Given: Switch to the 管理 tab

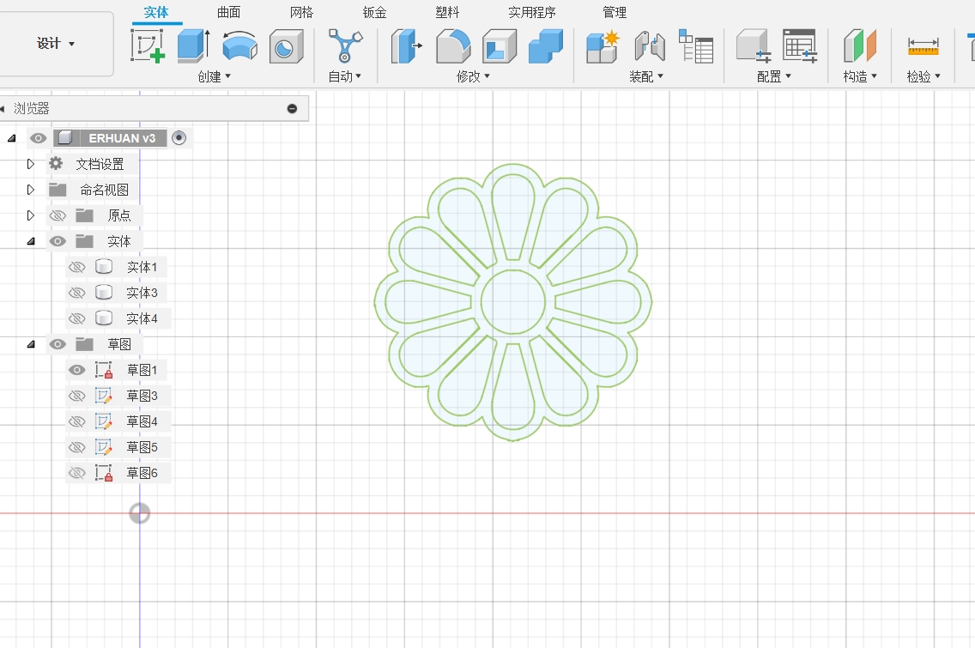Looking at the screenshot, I should 615,12.
